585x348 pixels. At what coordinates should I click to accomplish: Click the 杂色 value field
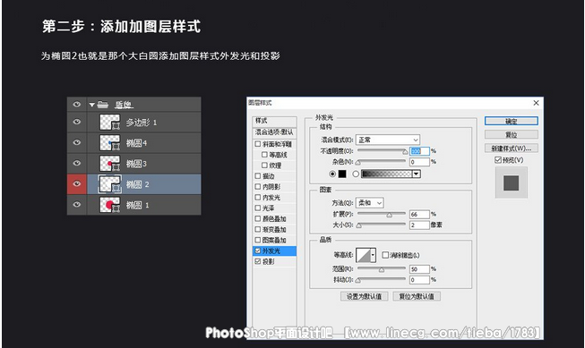tap(420, 162)
